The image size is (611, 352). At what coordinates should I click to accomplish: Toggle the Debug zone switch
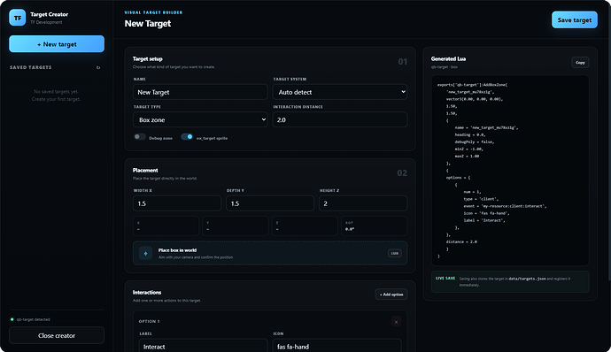tap(140, 137)
